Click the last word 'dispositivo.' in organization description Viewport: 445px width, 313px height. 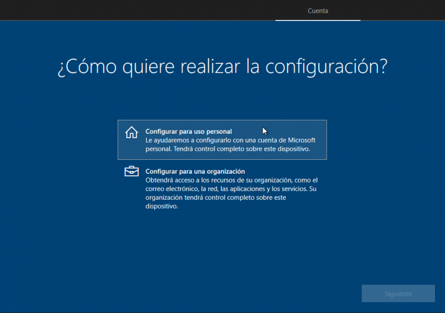click(x=162, y=206)
